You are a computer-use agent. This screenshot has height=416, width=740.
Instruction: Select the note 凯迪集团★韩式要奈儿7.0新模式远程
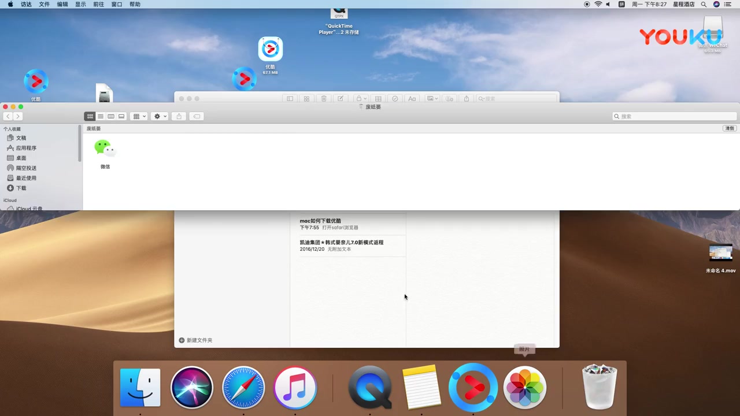click(x=348, y=246)
